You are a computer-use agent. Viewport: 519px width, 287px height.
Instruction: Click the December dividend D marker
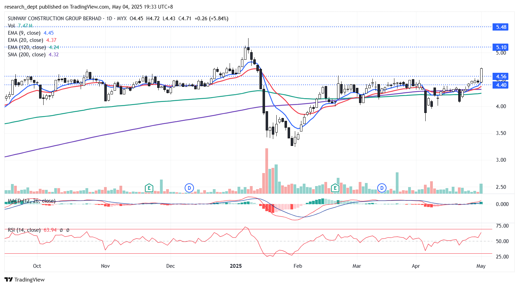point(189,188)
